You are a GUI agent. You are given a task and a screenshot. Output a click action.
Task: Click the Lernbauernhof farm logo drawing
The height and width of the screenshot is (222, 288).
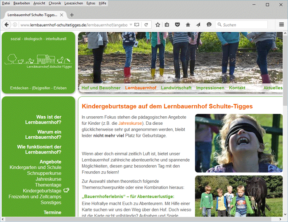pos(38,61)
